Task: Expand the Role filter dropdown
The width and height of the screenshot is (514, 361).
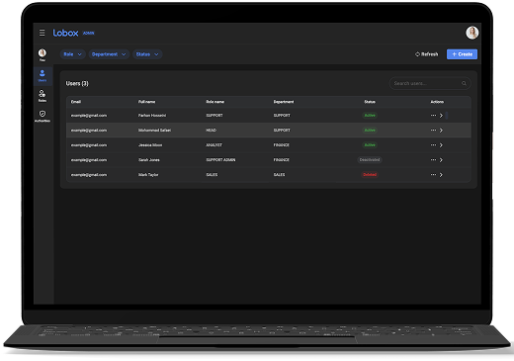Action: point(73,54)
